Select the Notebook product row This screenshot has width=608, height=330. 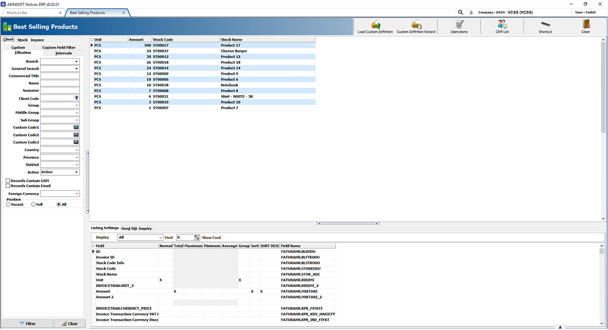pos(203,85)
